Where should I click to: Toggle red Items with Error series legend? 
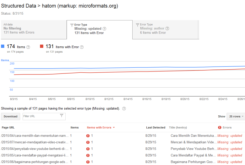tap(42, 46)
